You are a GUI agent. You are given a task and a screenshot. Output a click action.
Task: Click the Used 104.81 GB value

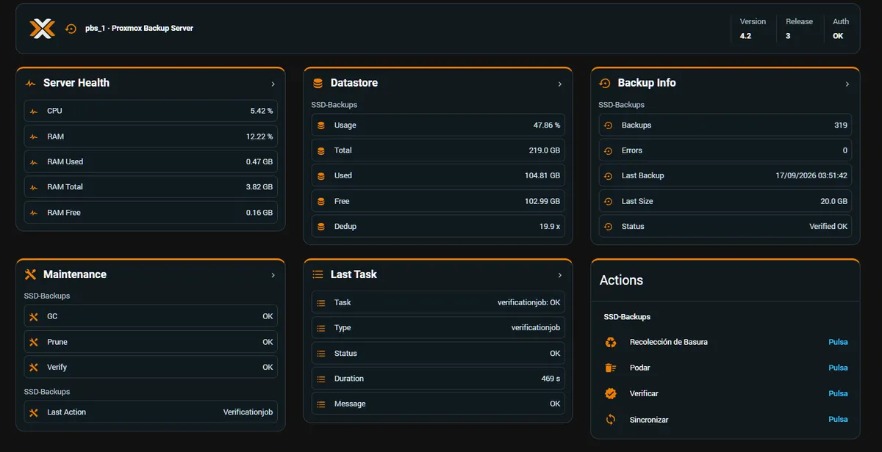[x=542, y=176]
